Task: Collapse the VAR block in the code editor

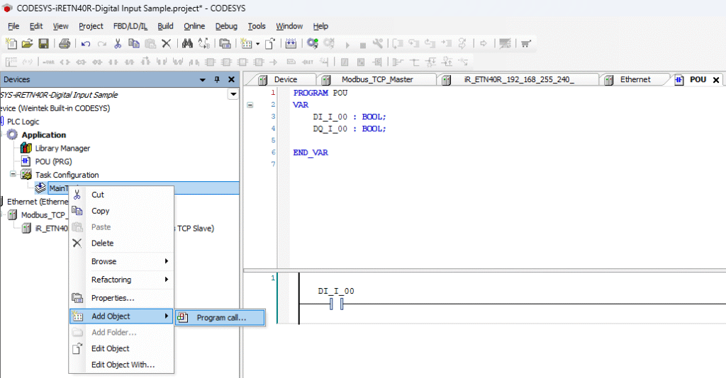Action: point(250,105)
